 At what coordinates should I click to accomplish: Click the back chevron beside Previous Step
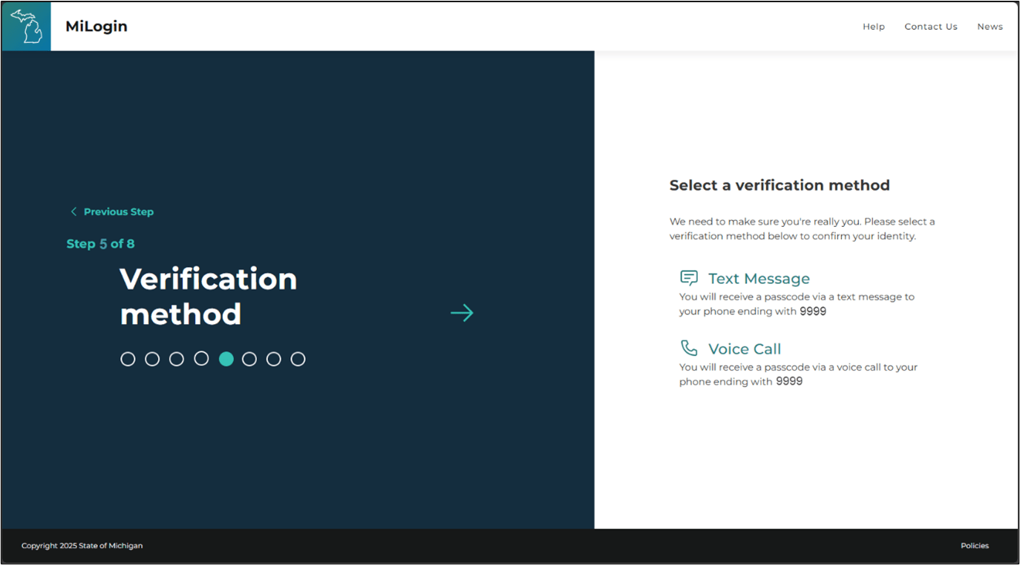coord(73,211)
